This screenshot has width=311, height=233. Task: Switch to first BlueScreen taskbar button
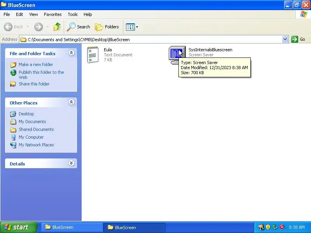(x=72, y=227)
